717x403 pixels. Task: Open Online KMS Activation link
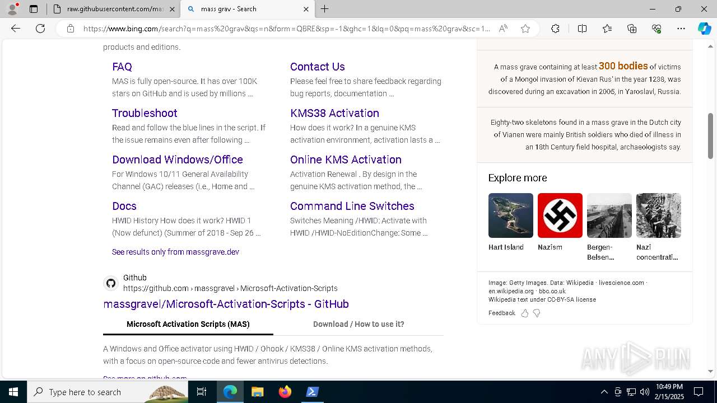[346, 160]
